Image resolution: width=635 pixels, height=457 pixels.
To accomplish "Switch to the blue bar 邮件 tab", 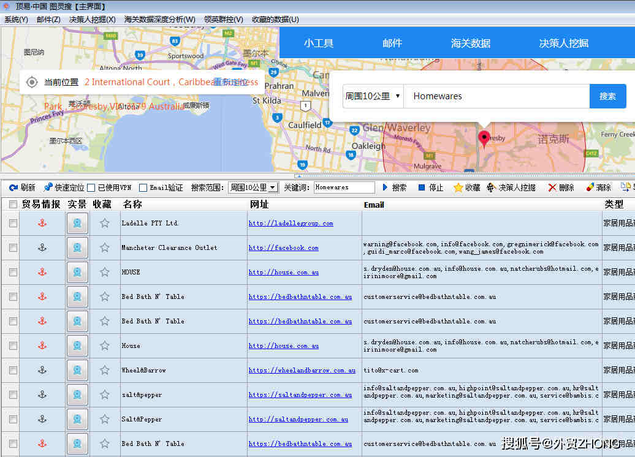I will point(392,43).
